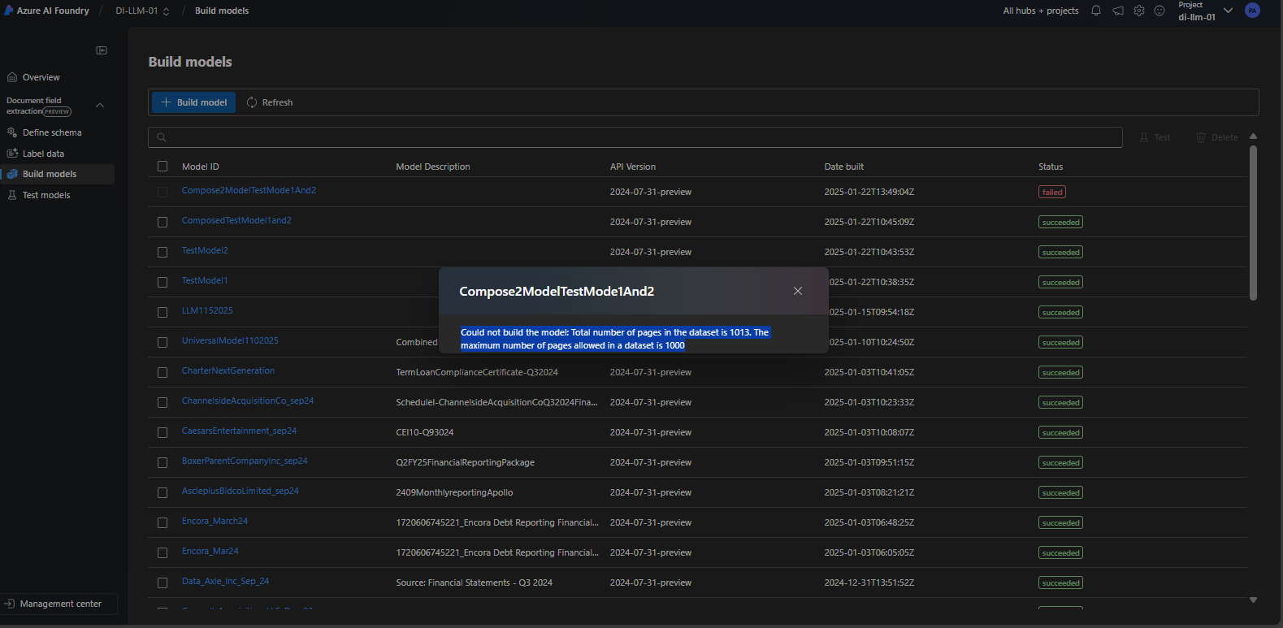Open the Data_Axle_Inc_Sep_24 model link

click(225, 581)
